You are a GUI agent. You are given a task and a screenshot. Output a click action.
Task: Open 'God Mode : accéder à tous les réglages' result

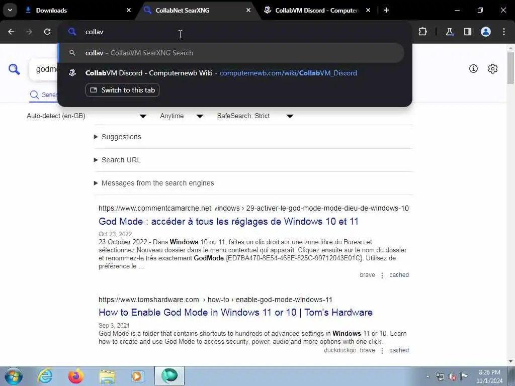[x=228, y=221]
